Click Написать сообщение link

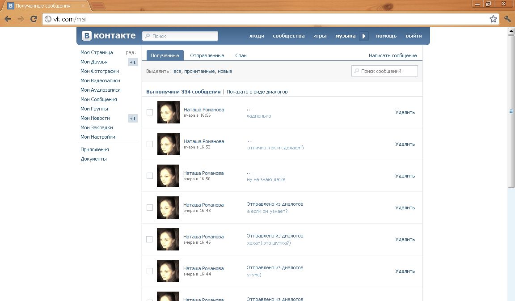pyautogui.click(x=393, y=55)
